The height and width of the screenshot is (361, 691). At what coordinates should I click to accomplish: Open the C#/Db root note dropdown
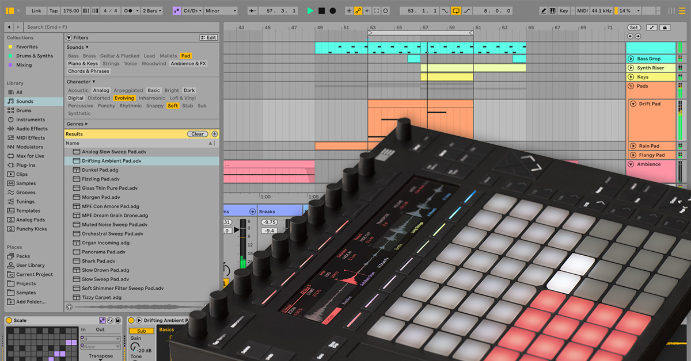tap(192, 10)
